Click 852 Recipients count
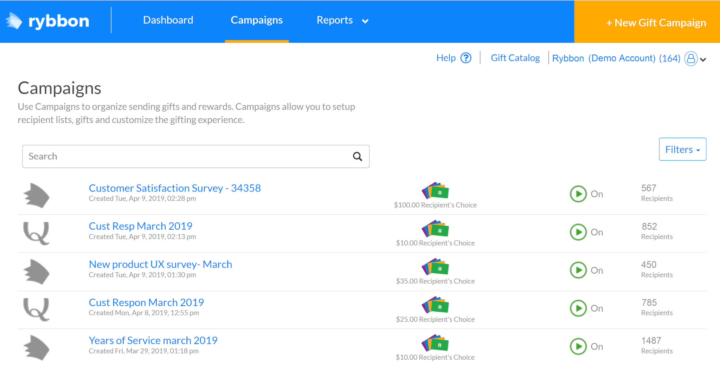 click(657, 231)
